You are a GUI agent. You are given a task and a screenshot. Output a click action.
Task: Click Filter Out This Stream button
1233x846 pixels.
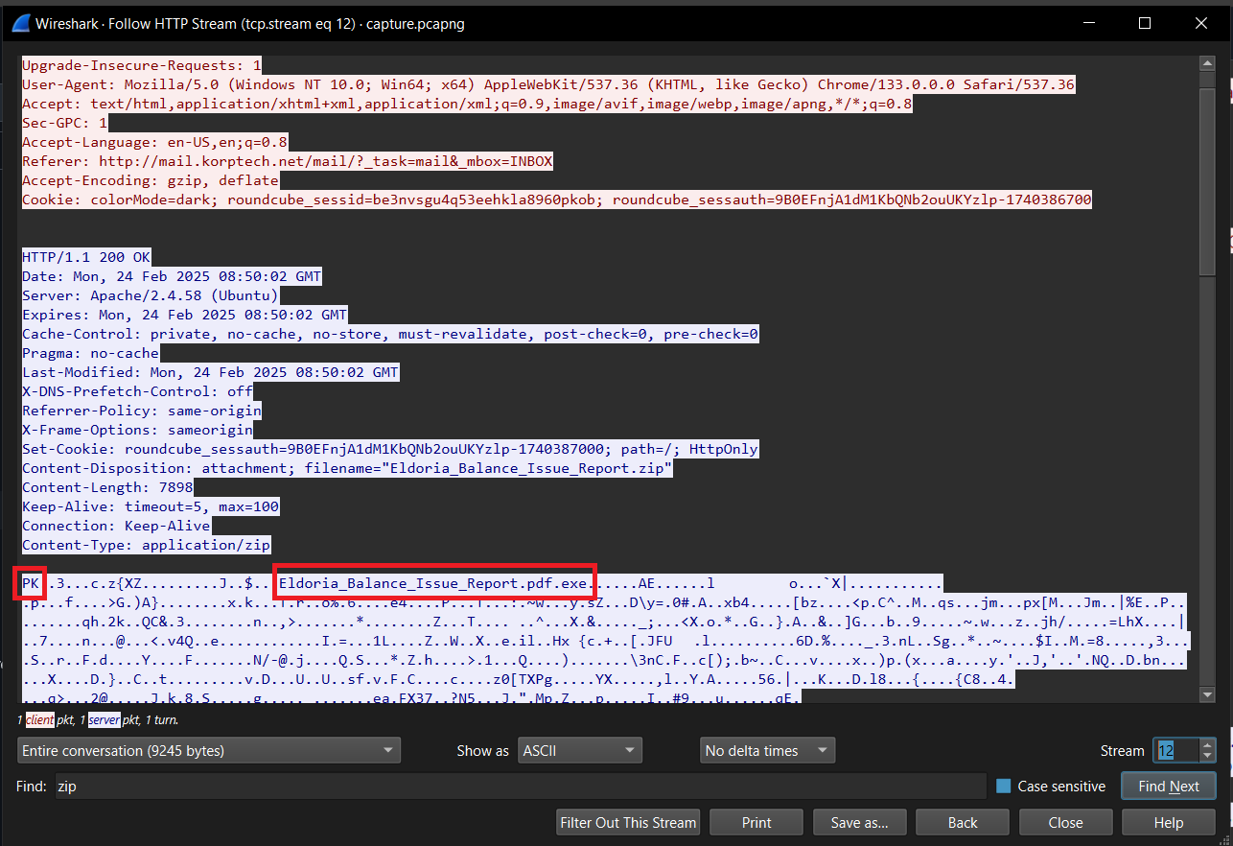pos(628,822)
